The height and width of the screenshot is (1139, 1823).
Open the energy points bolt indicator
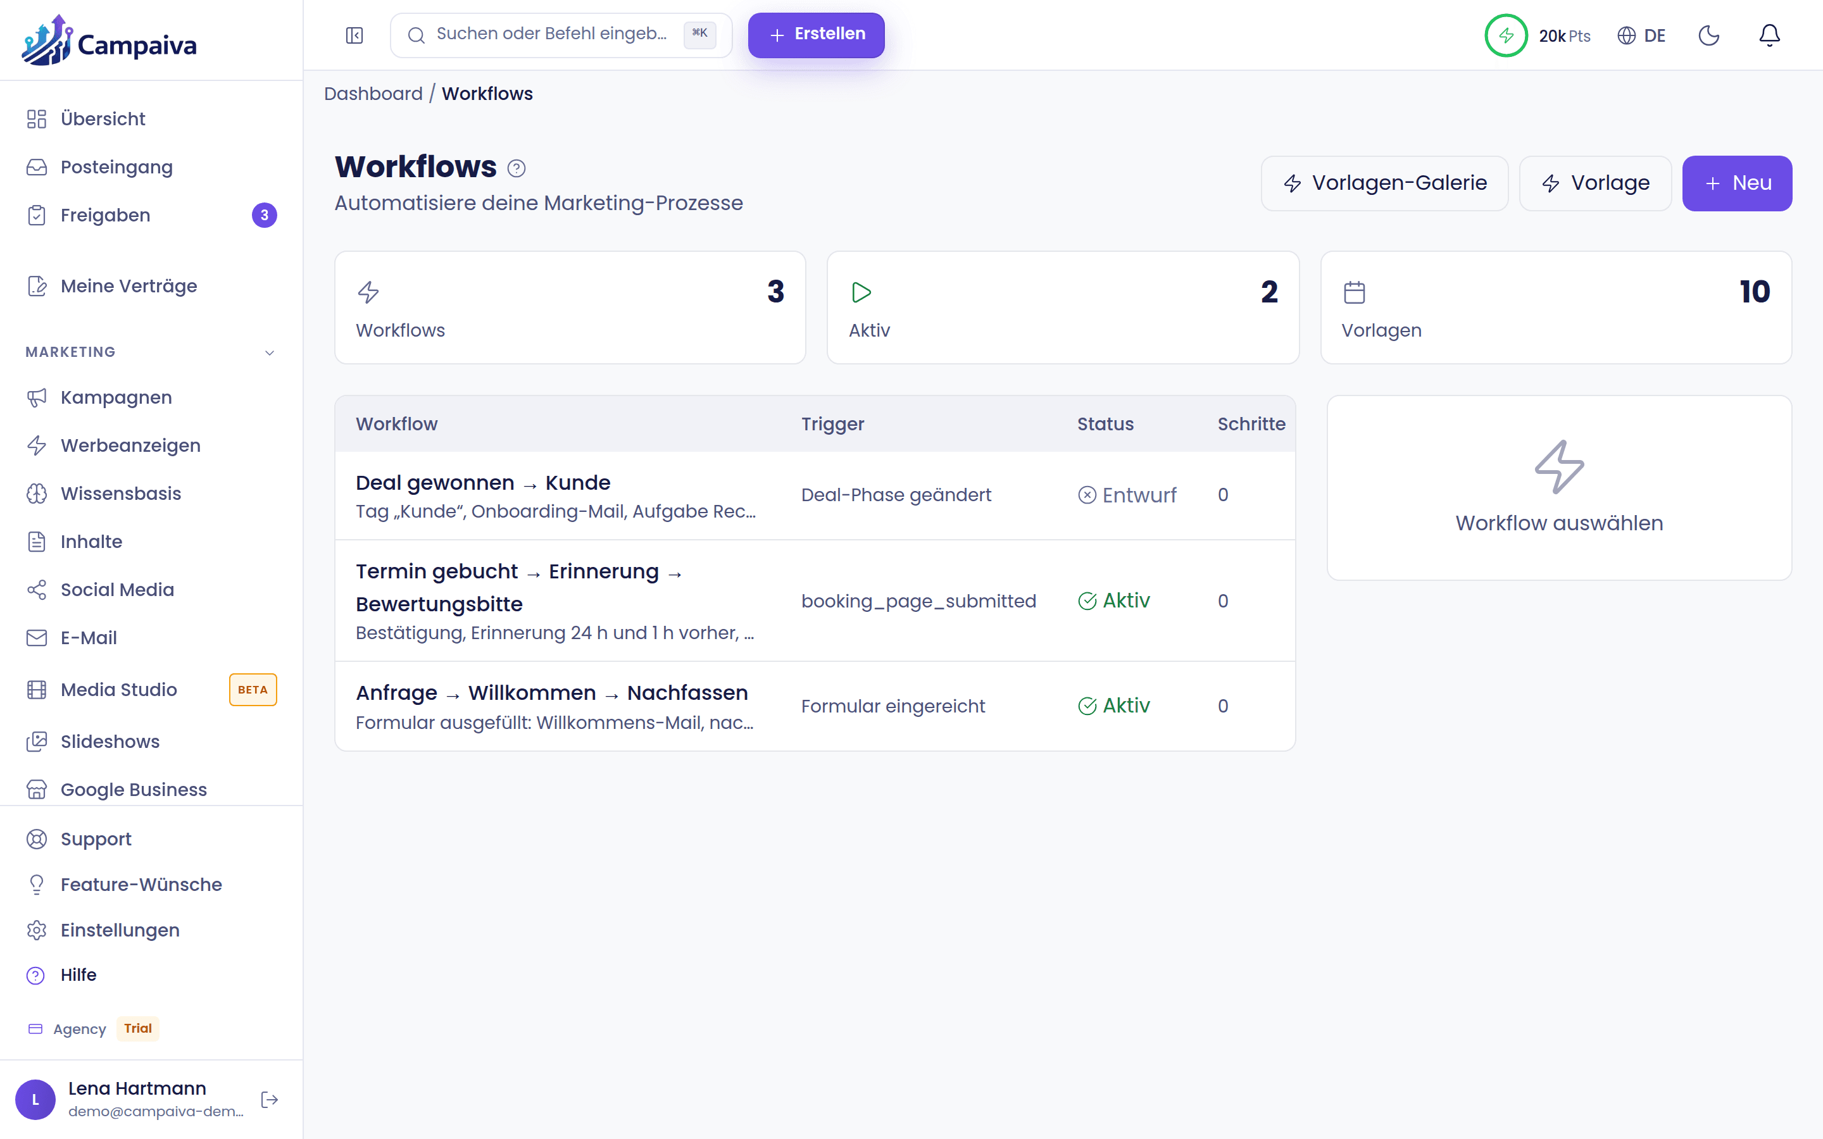[1505, 35]
